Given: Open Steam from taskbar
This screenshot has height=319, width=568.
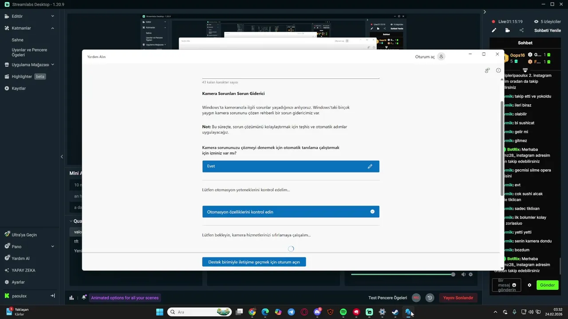Looking at the screenshot, I should click(395, 312).
